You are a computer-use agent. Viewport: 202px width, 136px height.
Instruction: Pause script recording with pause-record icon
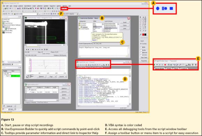click(x=164, y=8)
